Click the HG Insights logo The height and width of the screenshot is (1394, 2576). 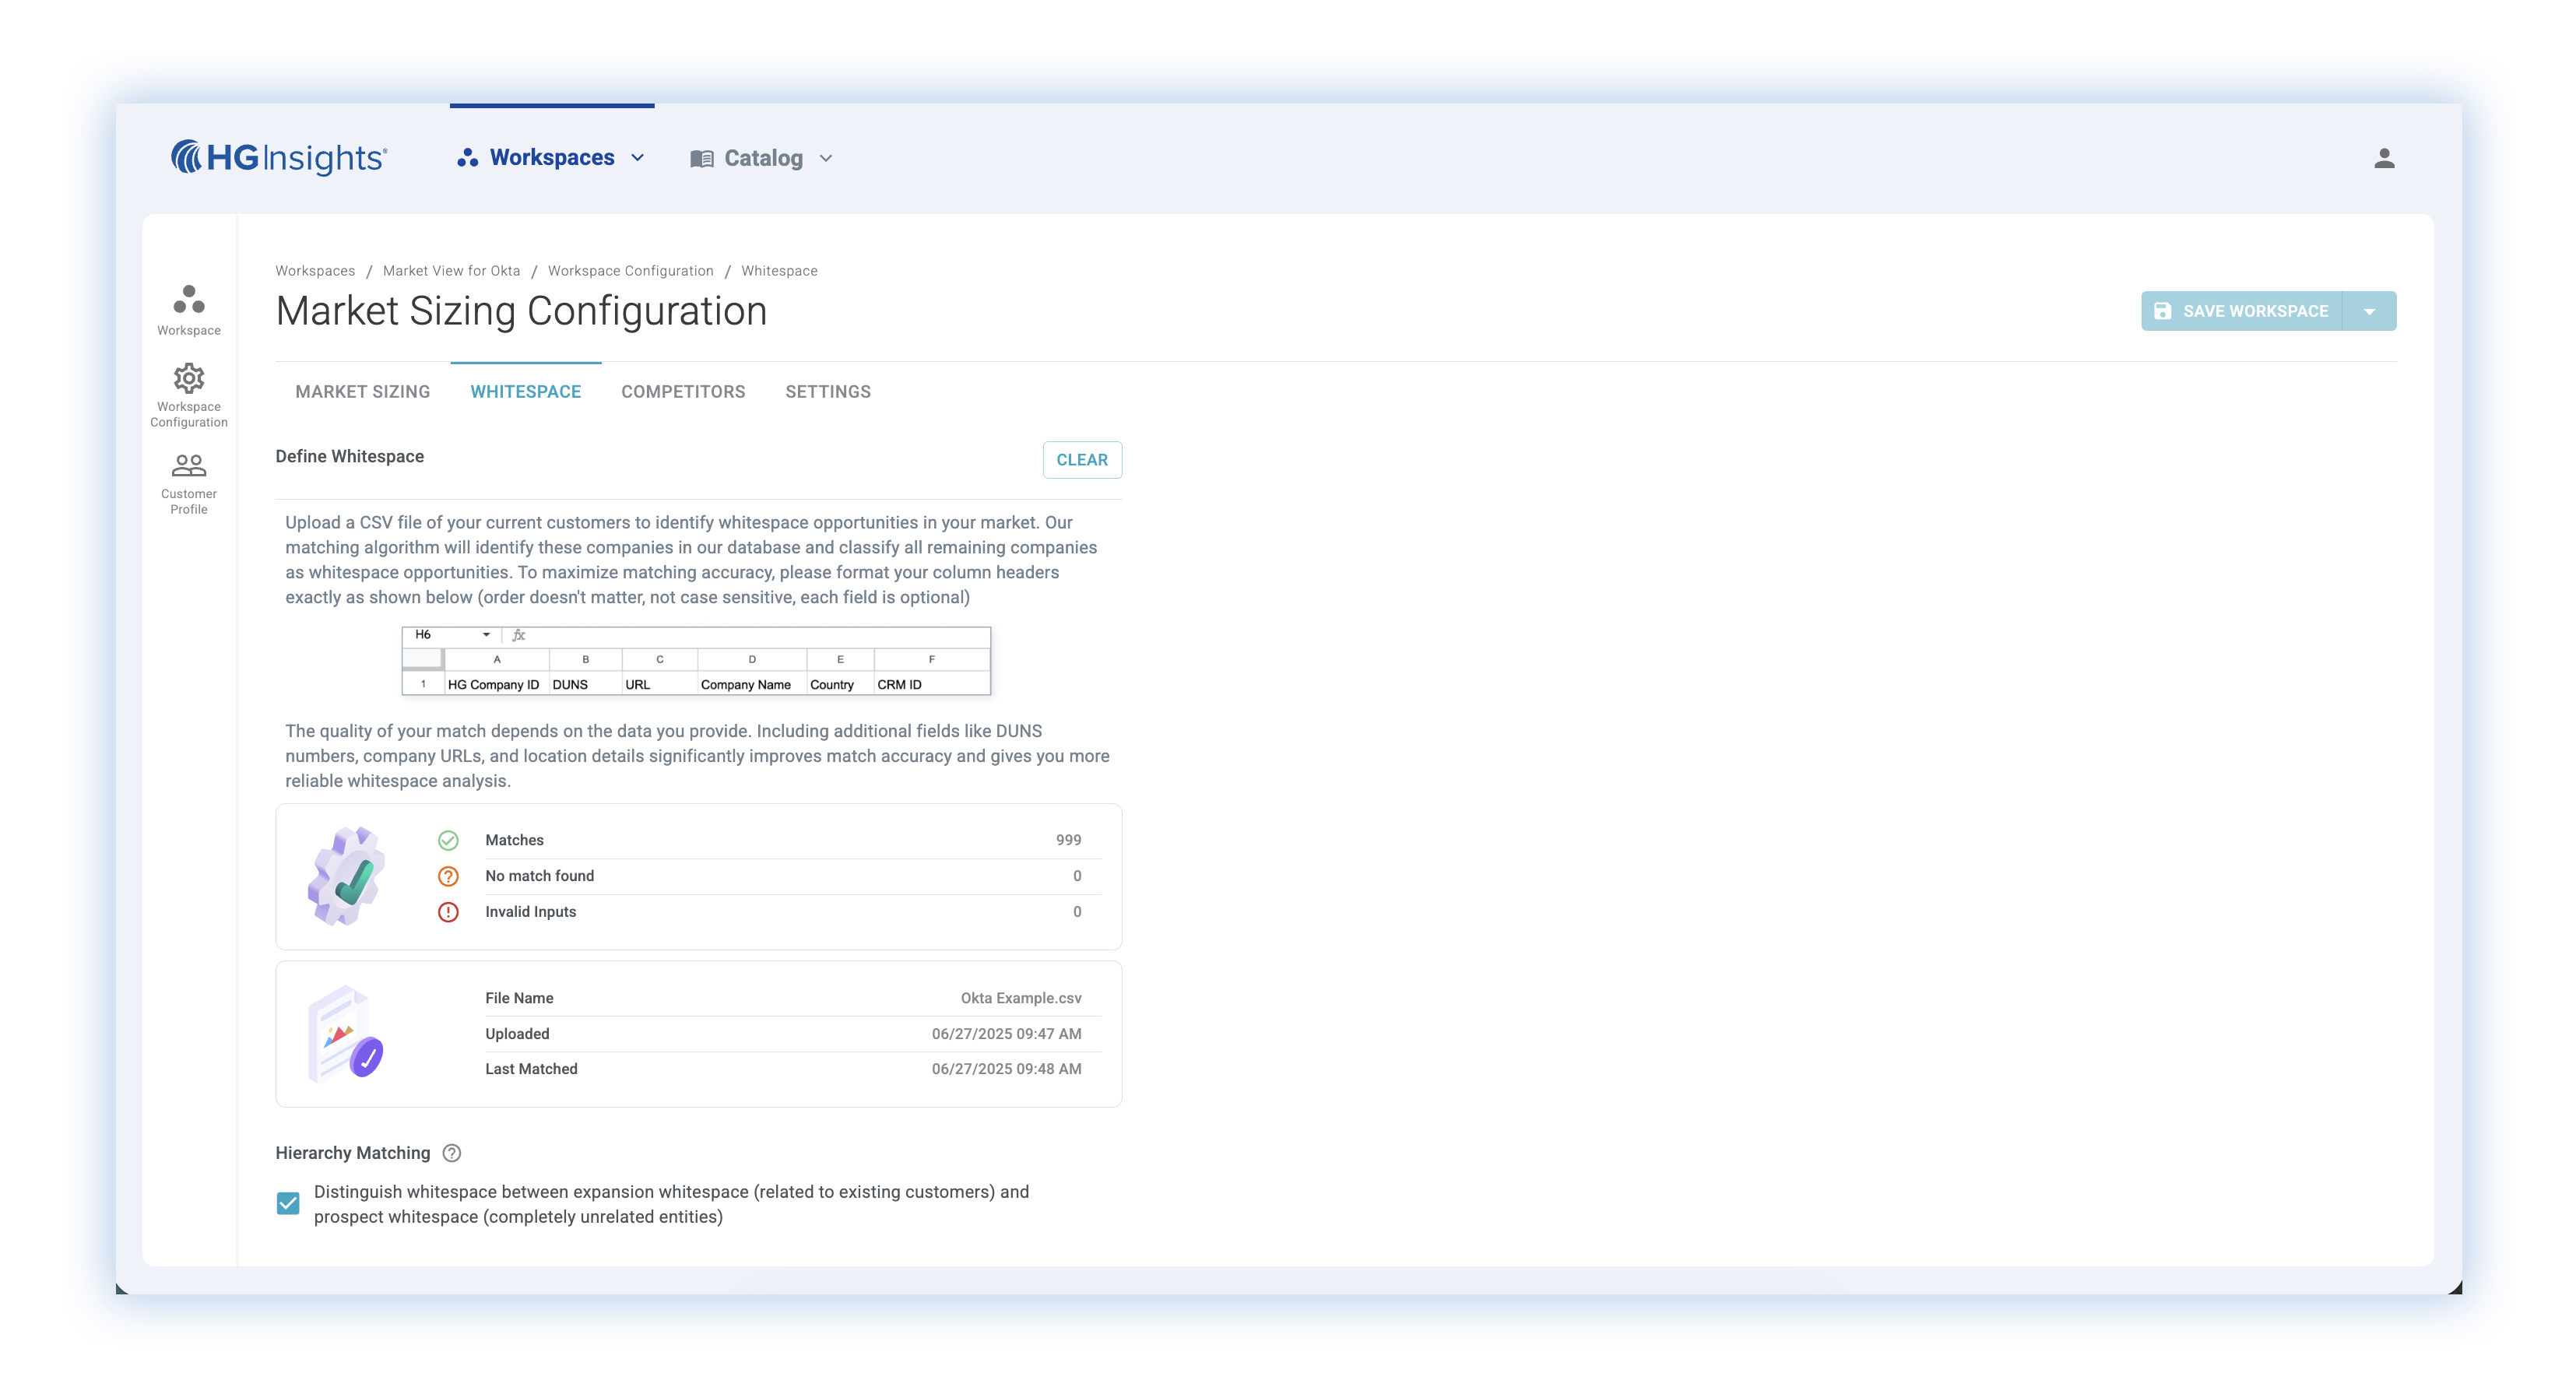pos(279,158)
